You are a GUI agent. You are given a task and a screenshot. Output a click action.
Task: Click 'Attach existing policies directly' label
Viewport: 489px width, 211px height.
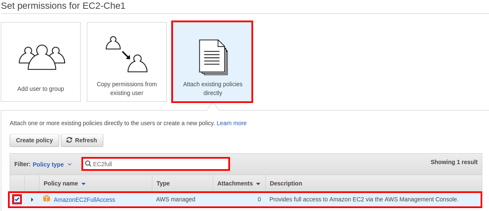click(x=213, y=88)
